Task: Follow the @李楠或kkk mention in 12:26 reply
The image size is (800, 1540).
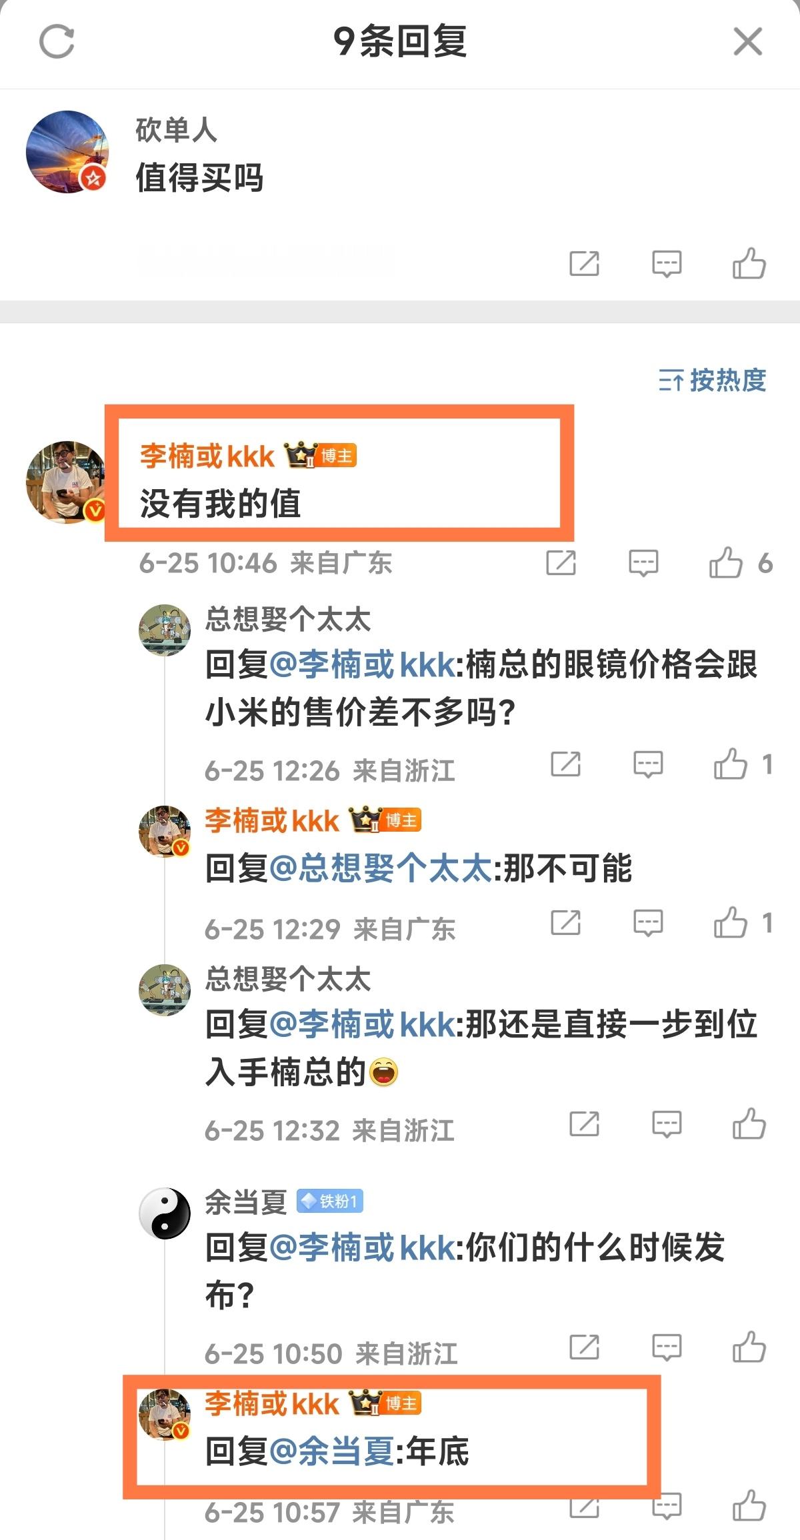Action: [x=363, y=664]
